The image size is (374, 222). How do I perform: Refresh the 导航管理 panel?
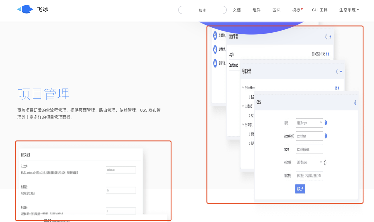(x=337, y=71)
